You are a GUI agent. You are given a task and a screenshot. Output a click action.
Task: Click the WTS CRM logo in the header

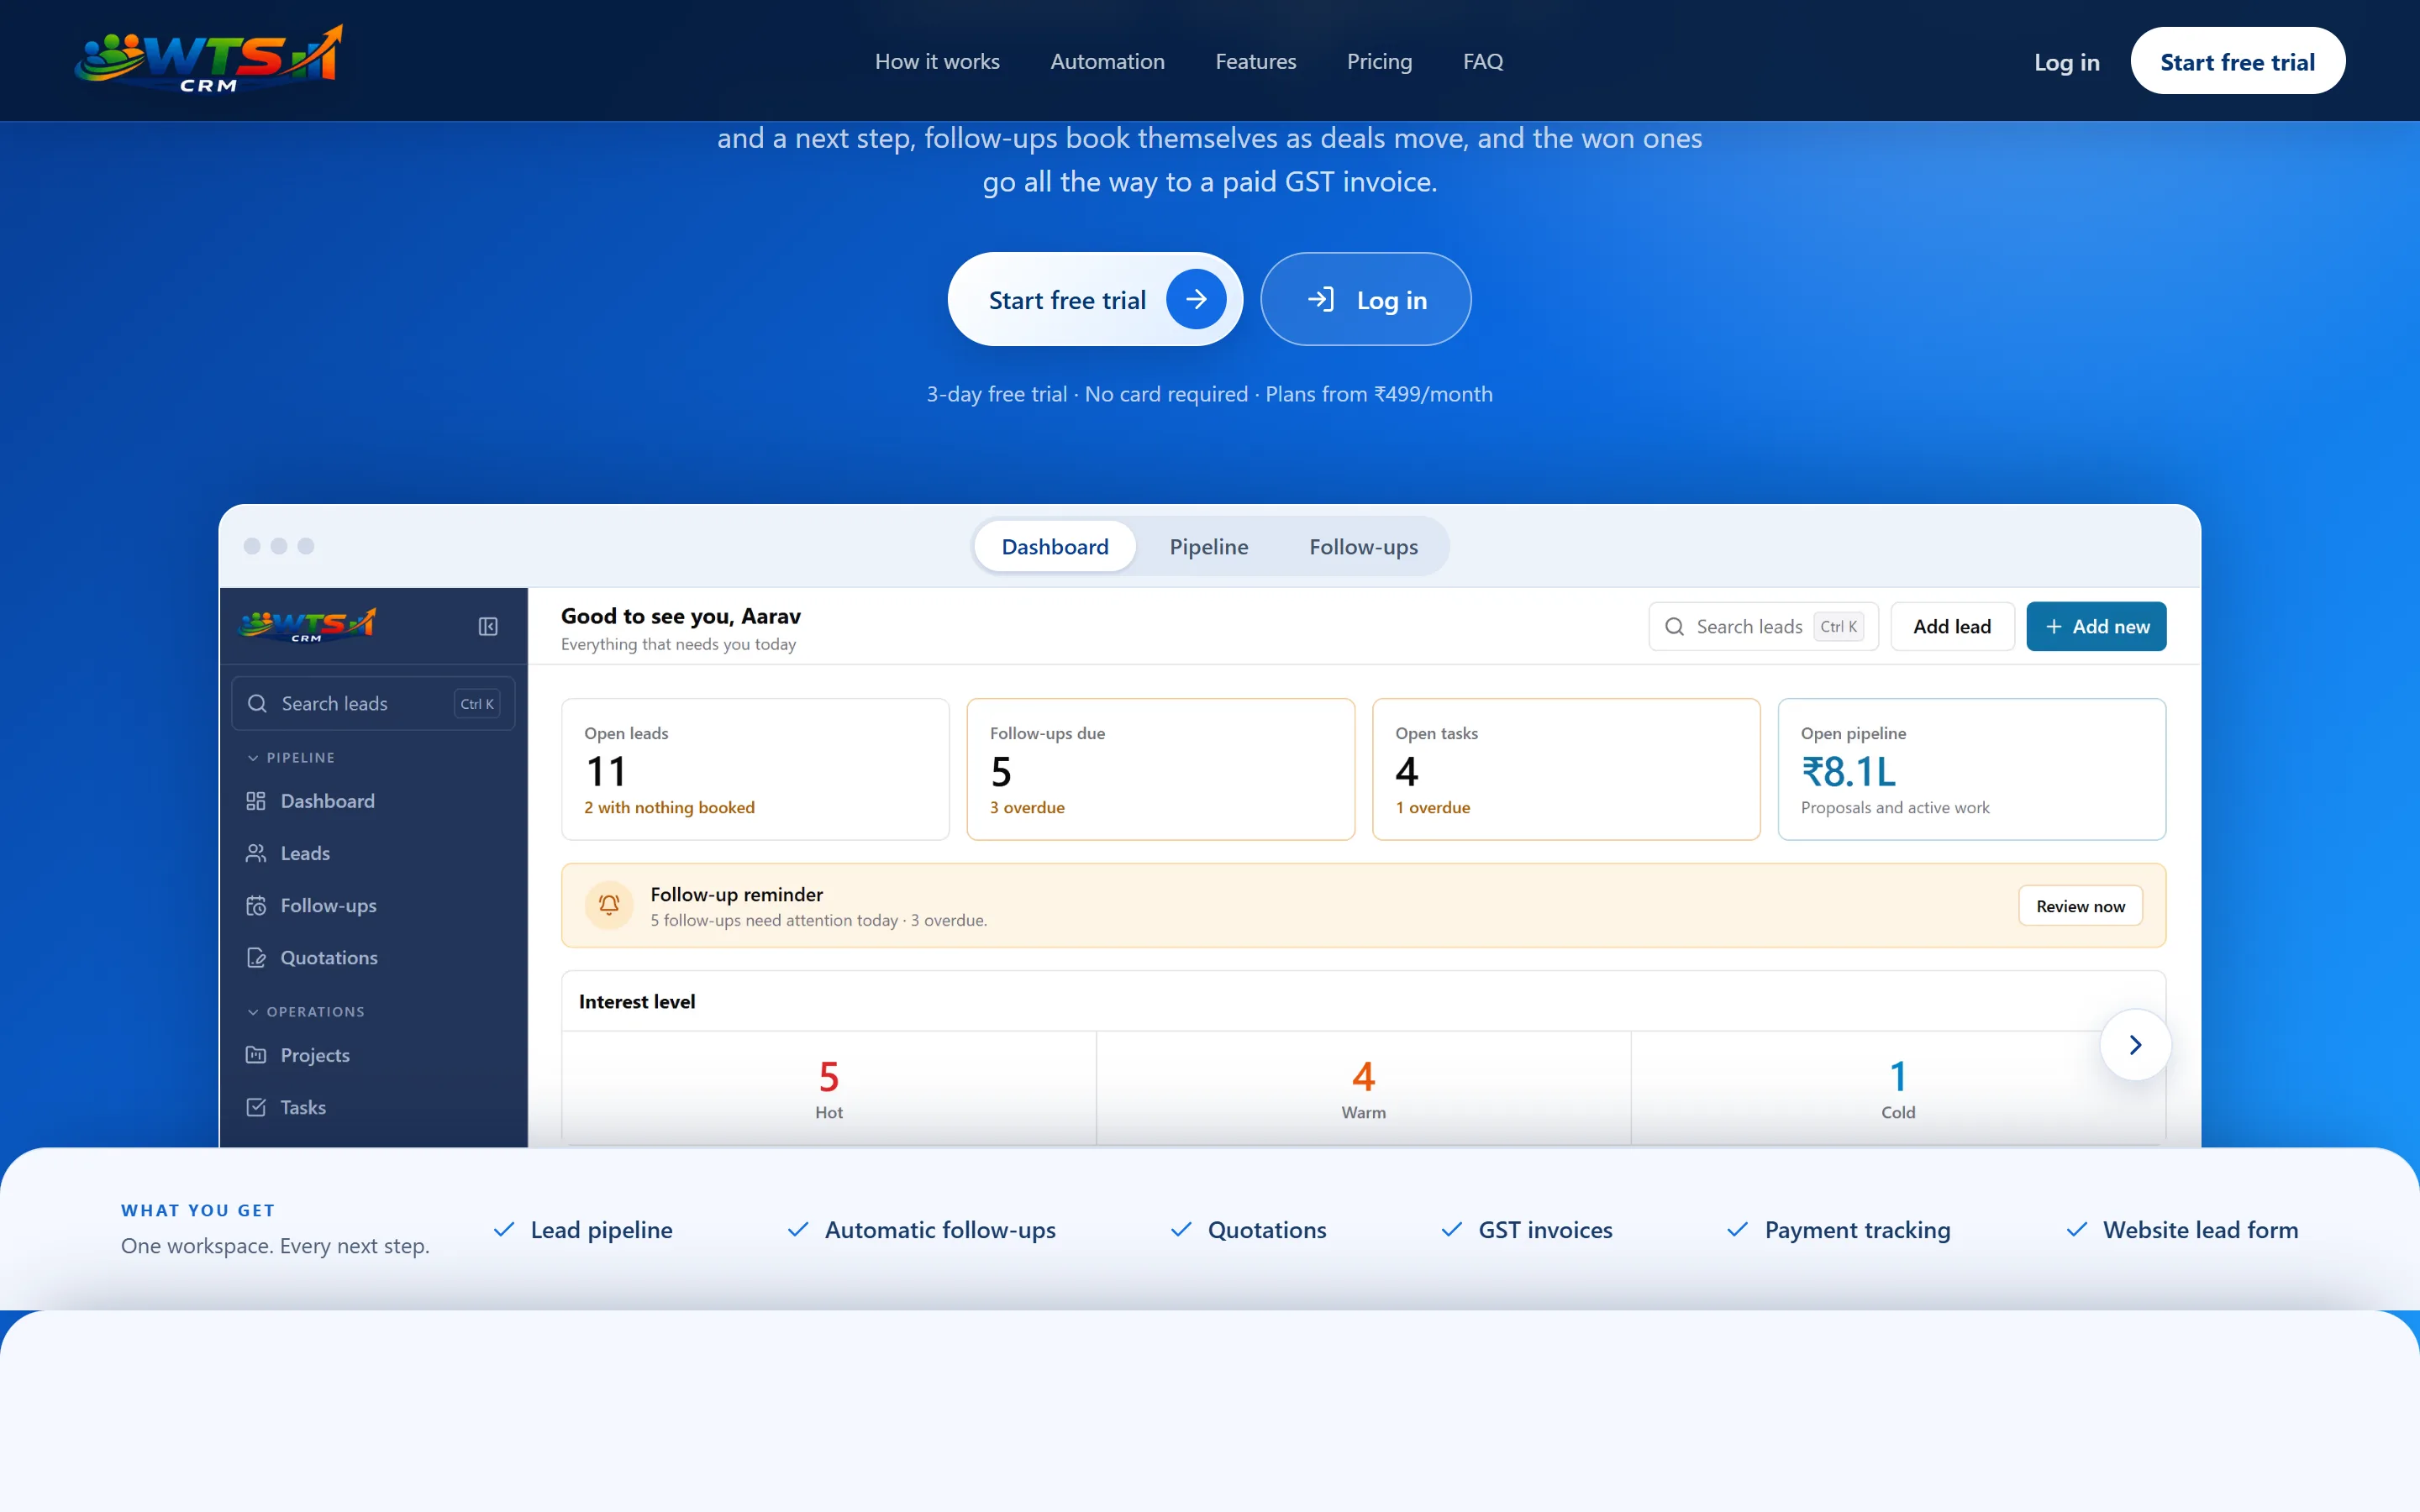click(x=209, y=60)
